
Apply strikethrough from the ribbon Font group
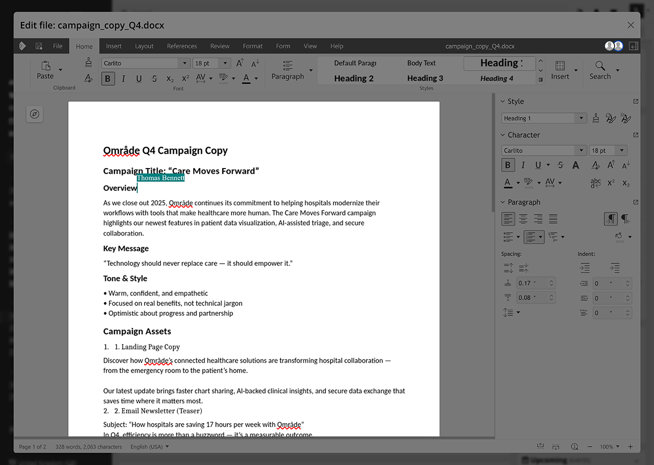point(154,79)
